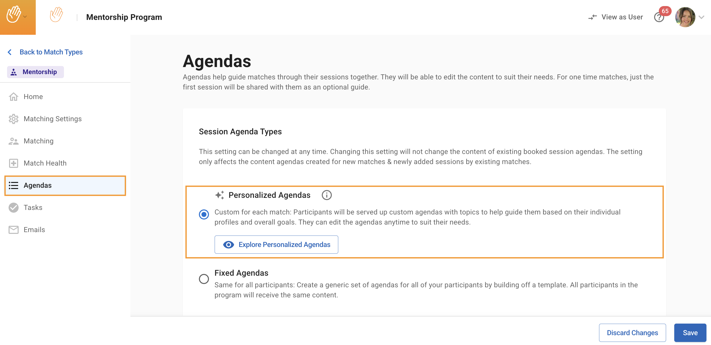Expand the profile avatar dropdown arrow

[701, 17]
